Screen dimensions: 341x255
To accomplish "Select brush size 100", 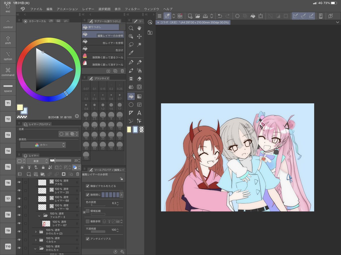I will pos(86,155).
